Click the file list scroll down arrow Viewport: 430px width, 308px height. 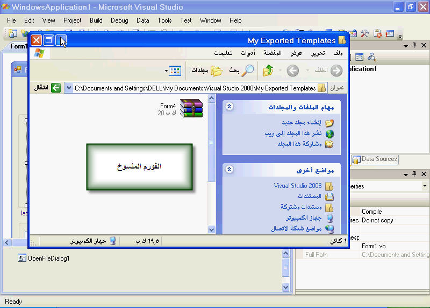(211, 229)
